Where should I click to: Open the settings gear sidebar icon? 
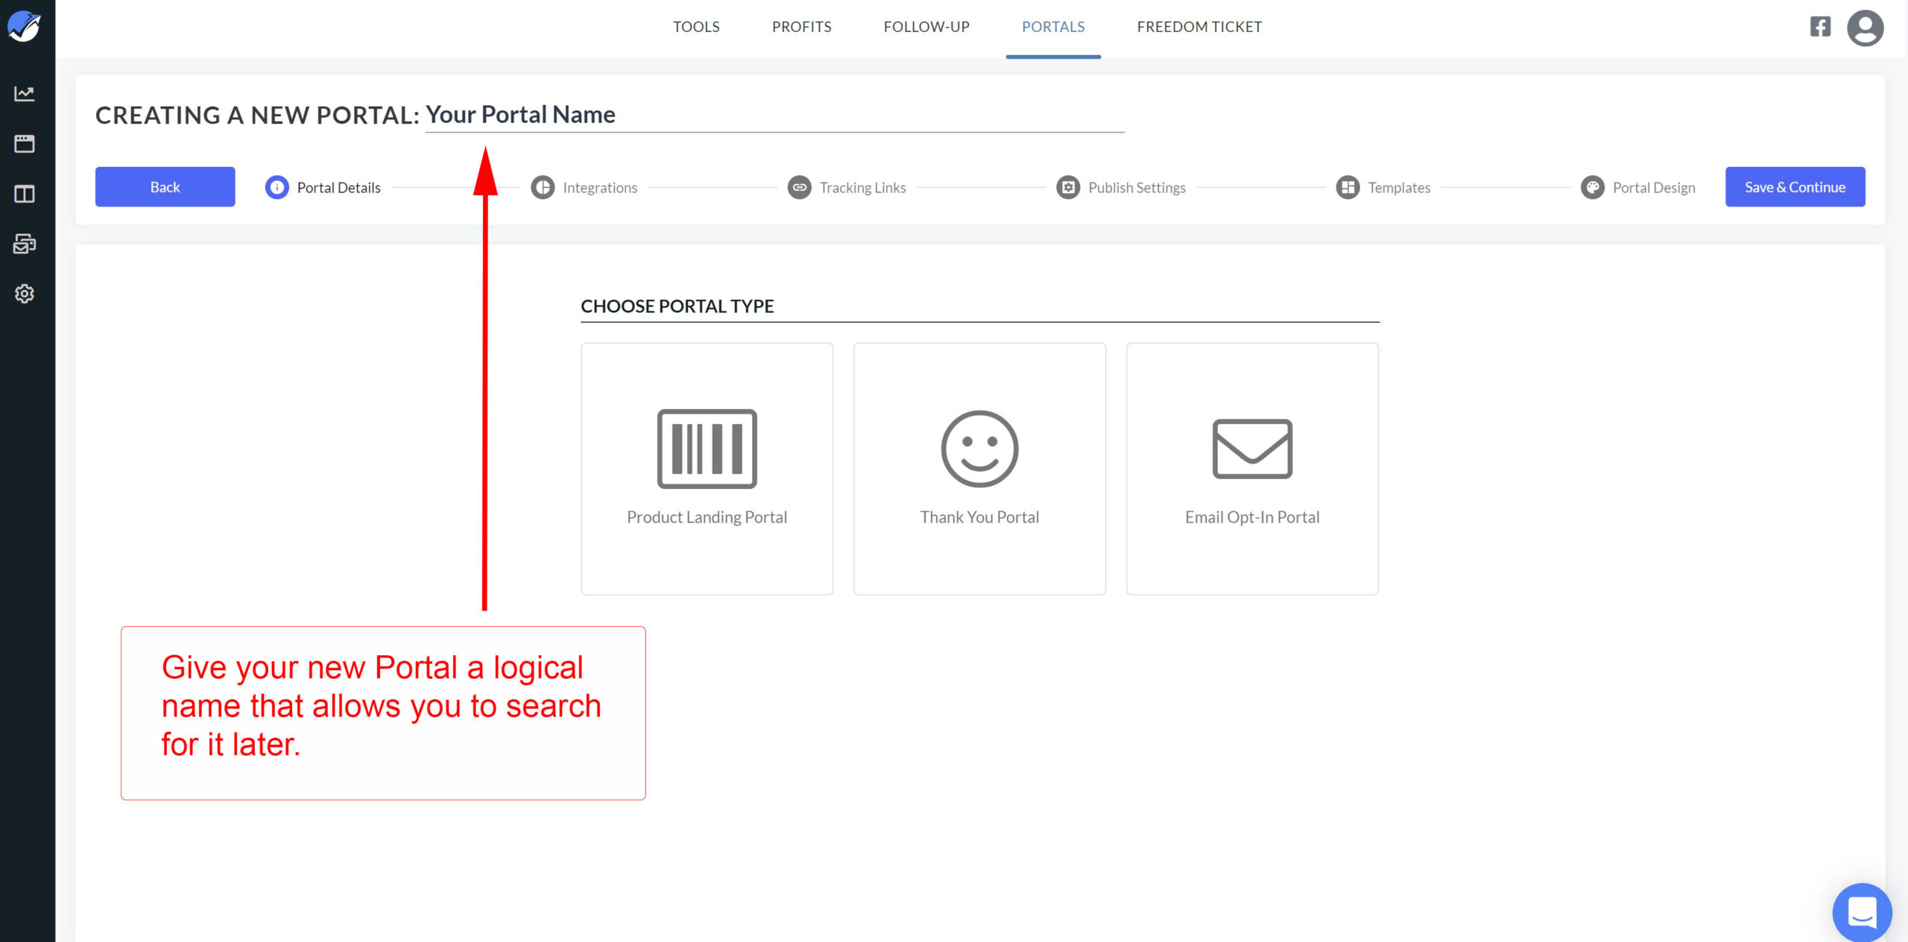pos(25,294)
